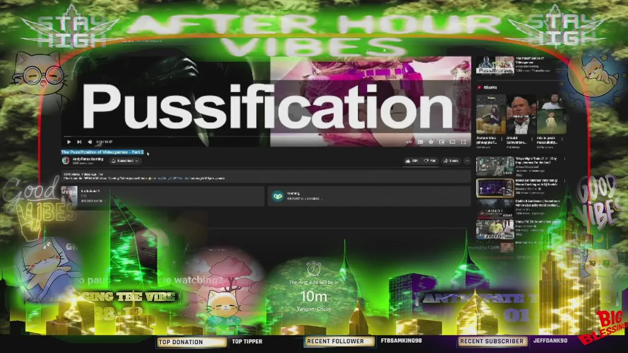
Task: Open options for the Tokyo Night Train video
Action: pyautogui.click(x=564, y=159)
